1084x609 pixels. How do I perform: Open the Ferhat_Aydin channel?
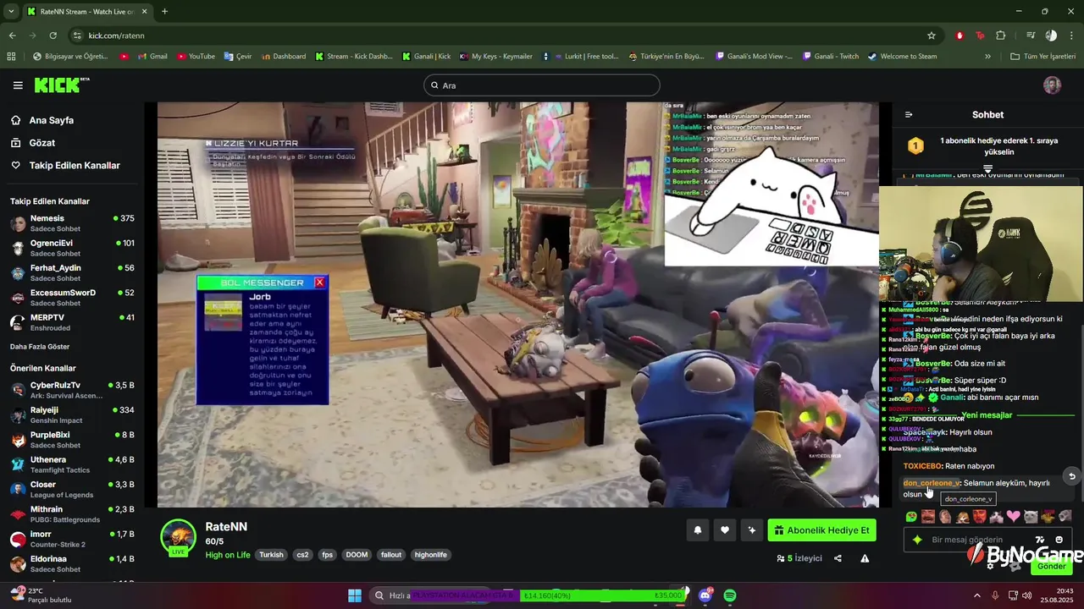click(72, 272)
